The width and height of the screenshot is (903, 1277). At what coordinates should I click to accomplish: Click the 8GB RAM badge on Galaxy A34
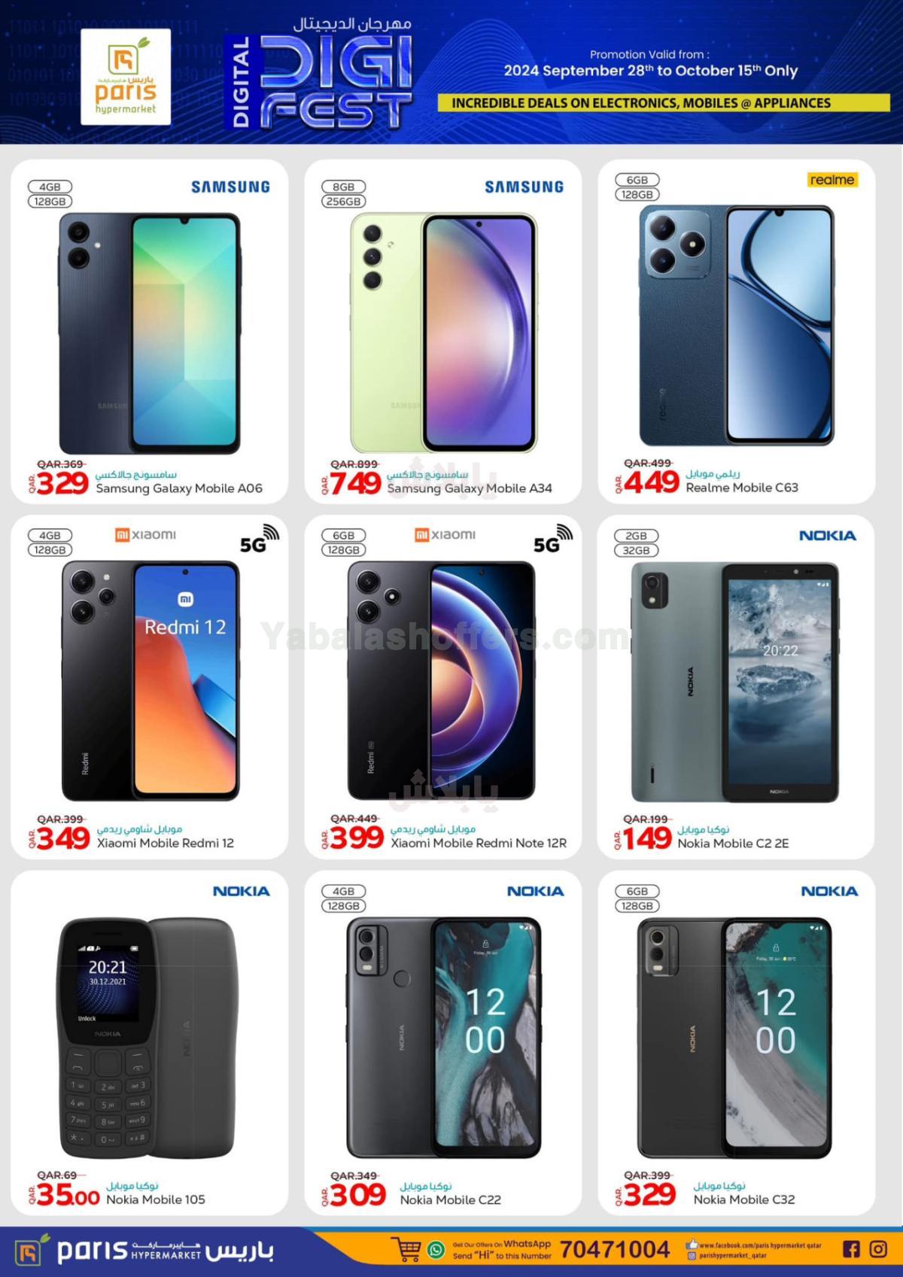(343, 187)
